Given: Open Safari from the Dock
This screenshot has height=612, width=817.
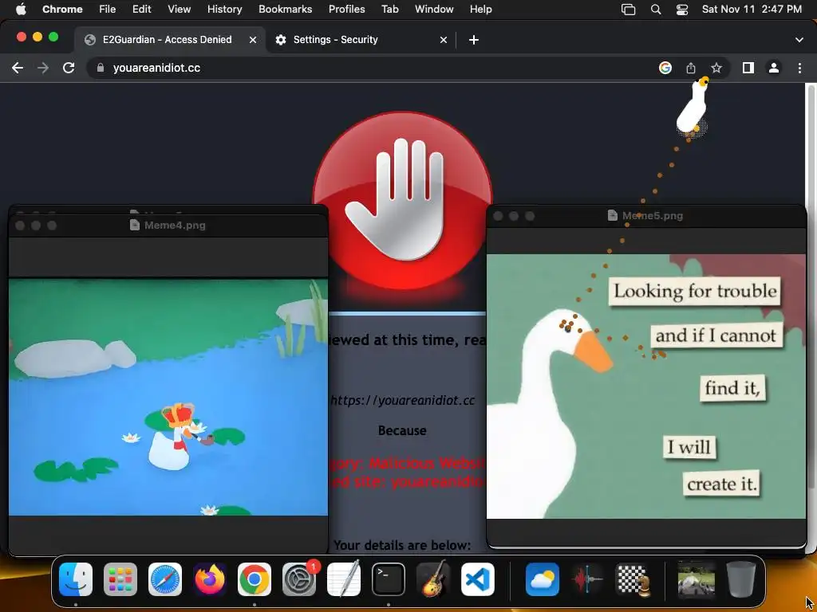Looking at the screenshot, I should [165, 579].
